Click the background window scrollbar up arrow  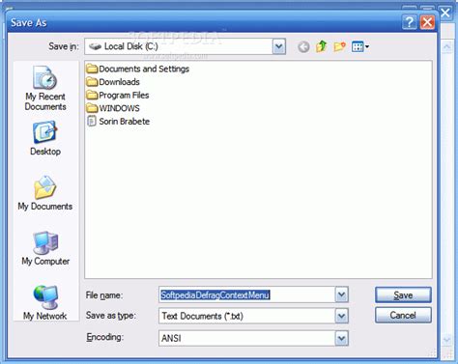pos(447,47)
